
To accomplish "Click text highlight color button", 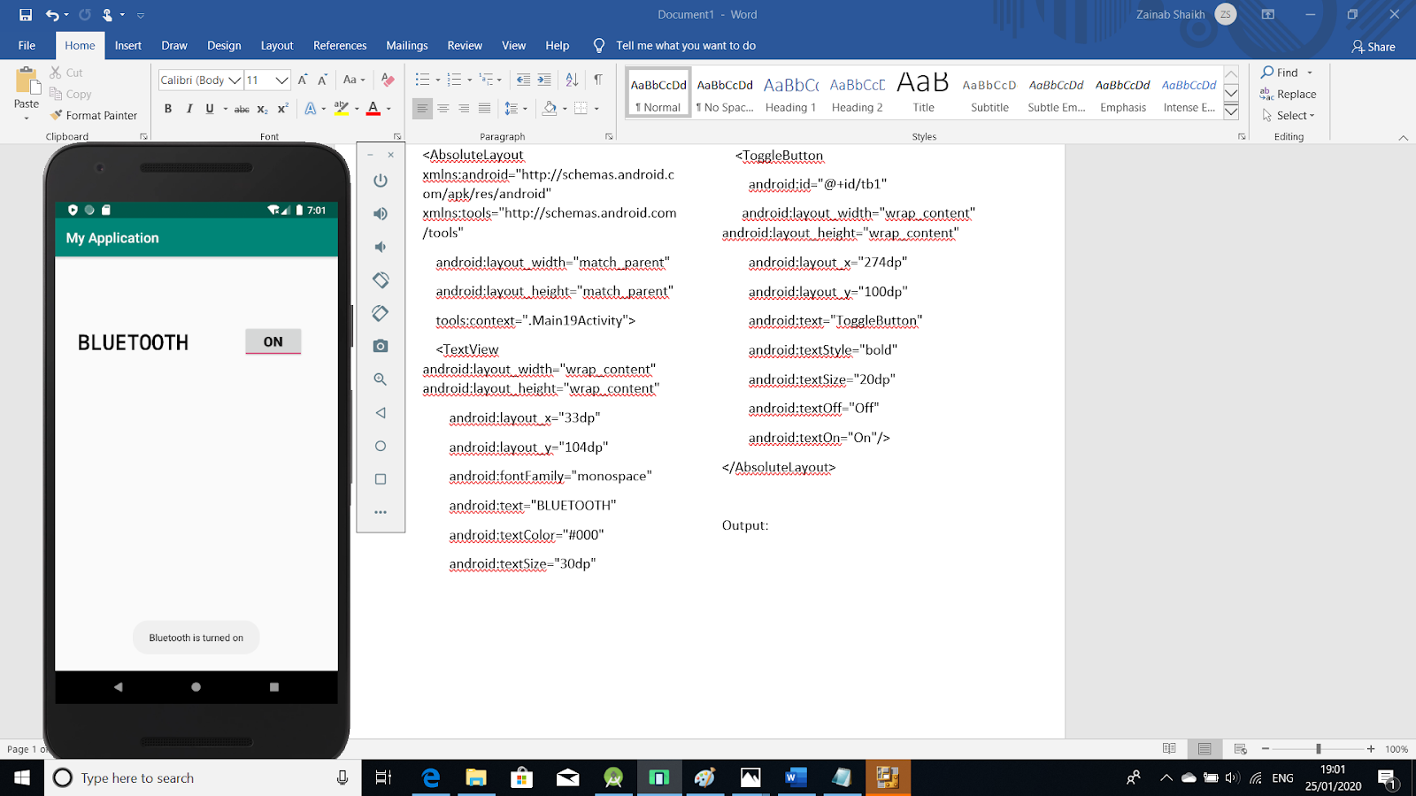I will tap(341, 109).
